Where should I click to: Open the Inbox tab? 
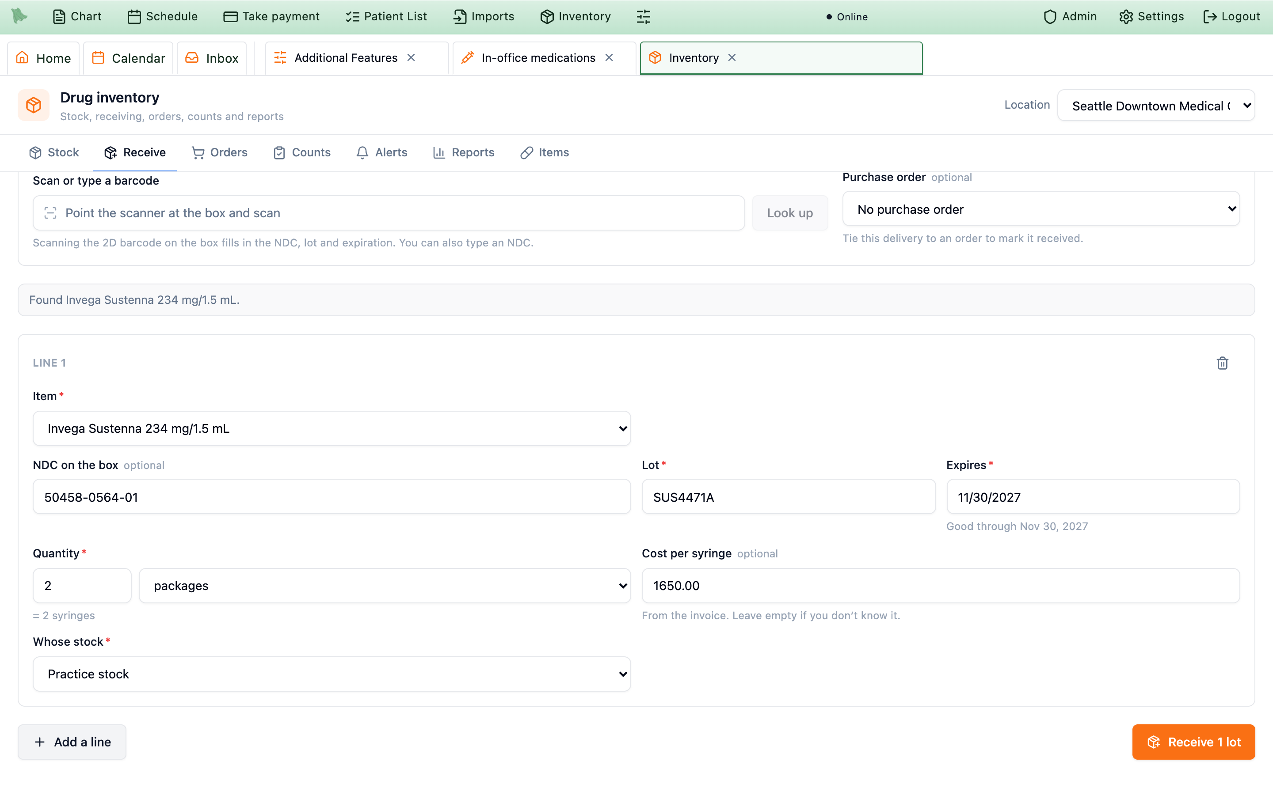[212, 58]
